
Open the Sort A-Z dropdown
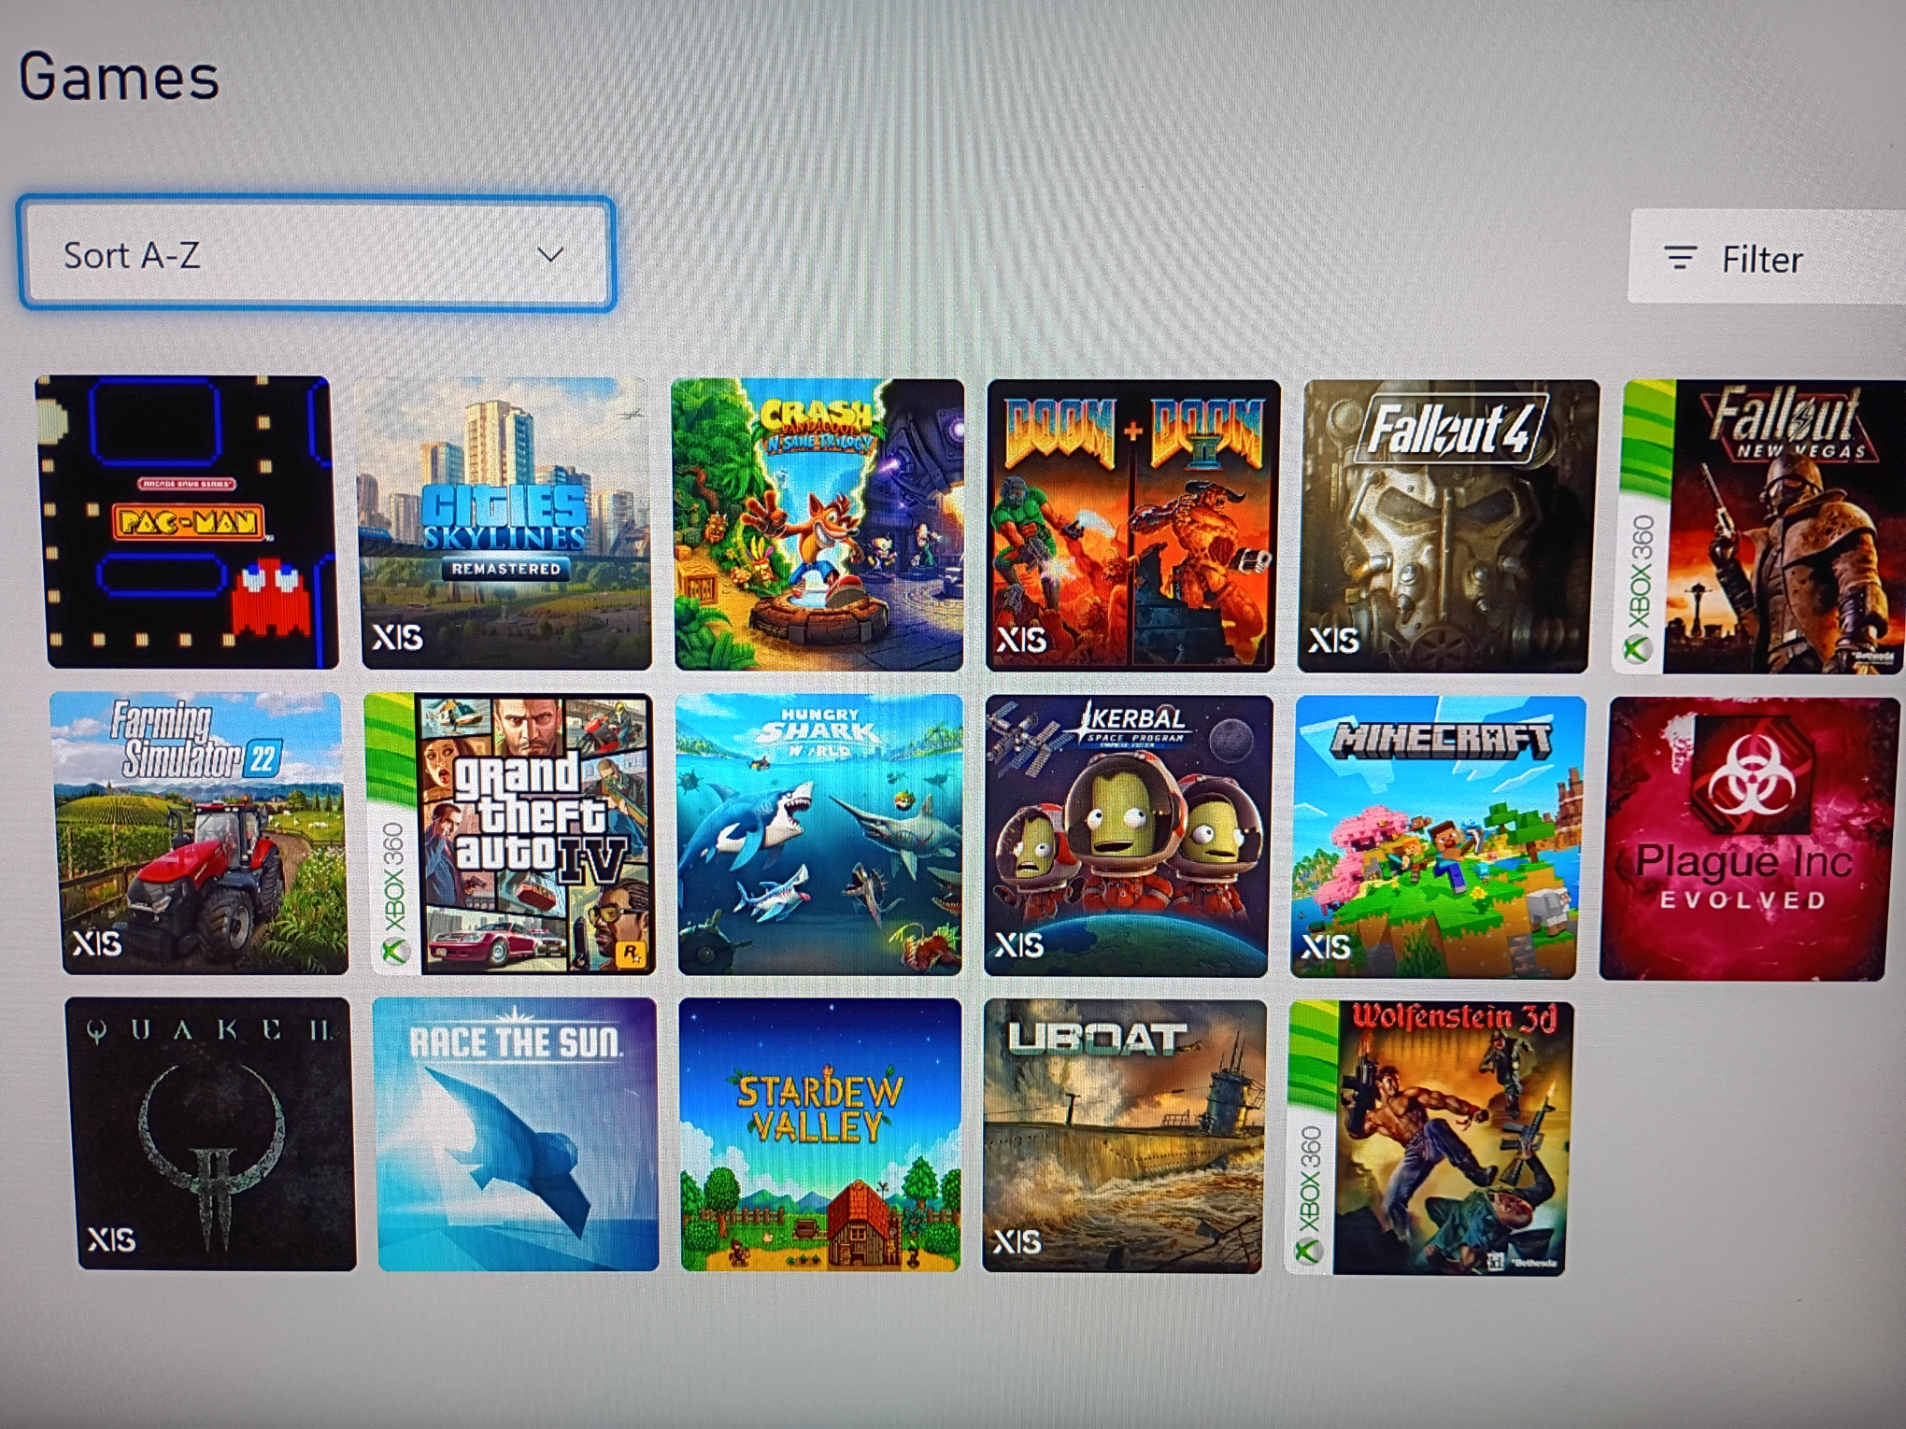(x=316, y=254)
